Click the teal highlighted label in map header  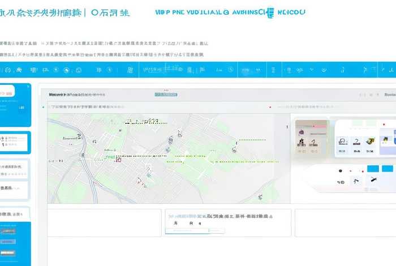click(x=166, y=95)
